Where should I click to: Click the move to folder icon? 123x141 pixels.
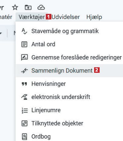tap(28, 7)
